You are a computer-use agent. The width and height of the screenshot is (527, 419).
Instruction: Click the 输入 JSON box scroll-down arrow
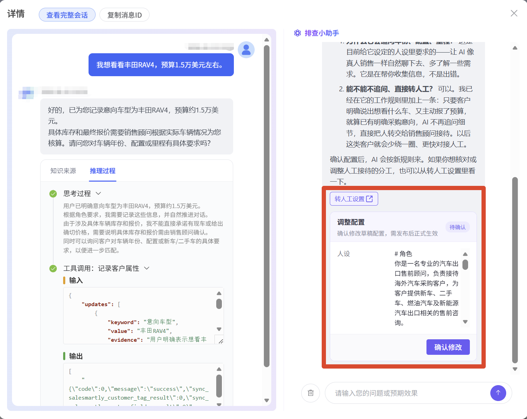point(219,329)
